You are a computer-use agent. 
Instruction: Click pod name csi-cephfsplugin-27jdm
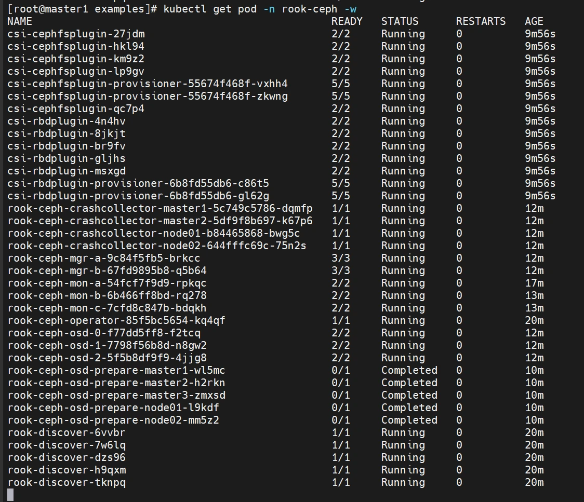coord(76,34)
